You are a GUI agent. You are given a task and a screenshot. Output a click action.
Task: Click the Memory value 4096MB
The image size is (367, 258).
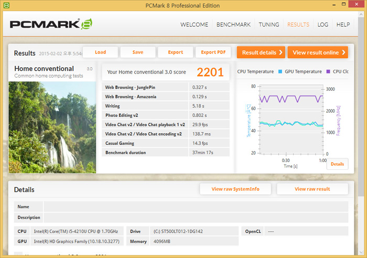point(162,241)
